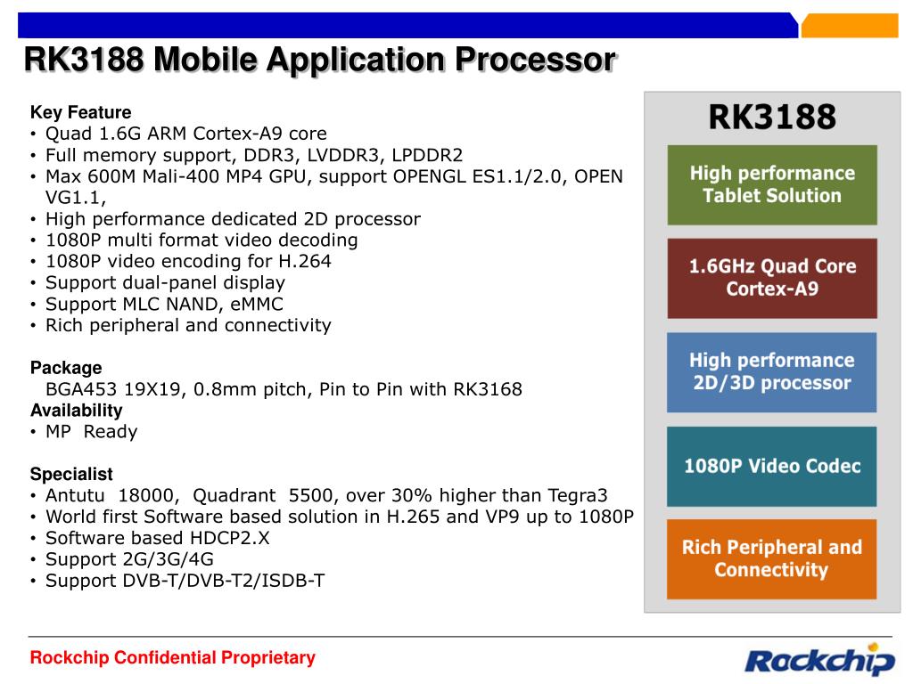913x684 pixels.
Task: Click Rich peripheral and connectivity bullet text
Action: coord(188,325)
